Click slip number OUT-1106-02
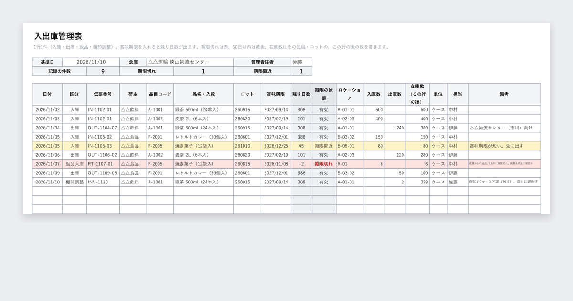The width and height of the screenshot is (573, 301). coord(103,155)
